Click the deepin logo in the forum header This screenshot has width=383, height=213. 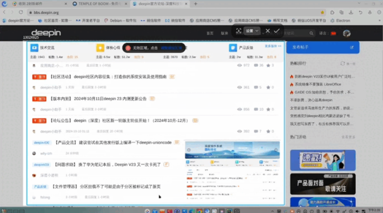click(x=46, y=33)
